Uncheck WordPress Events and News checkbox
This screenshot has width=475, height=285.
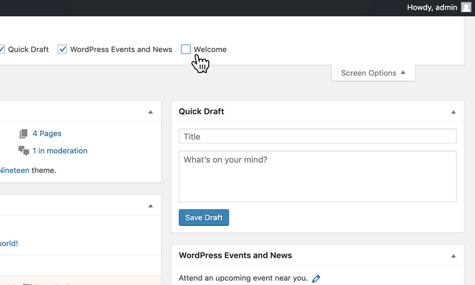(62, 49)
